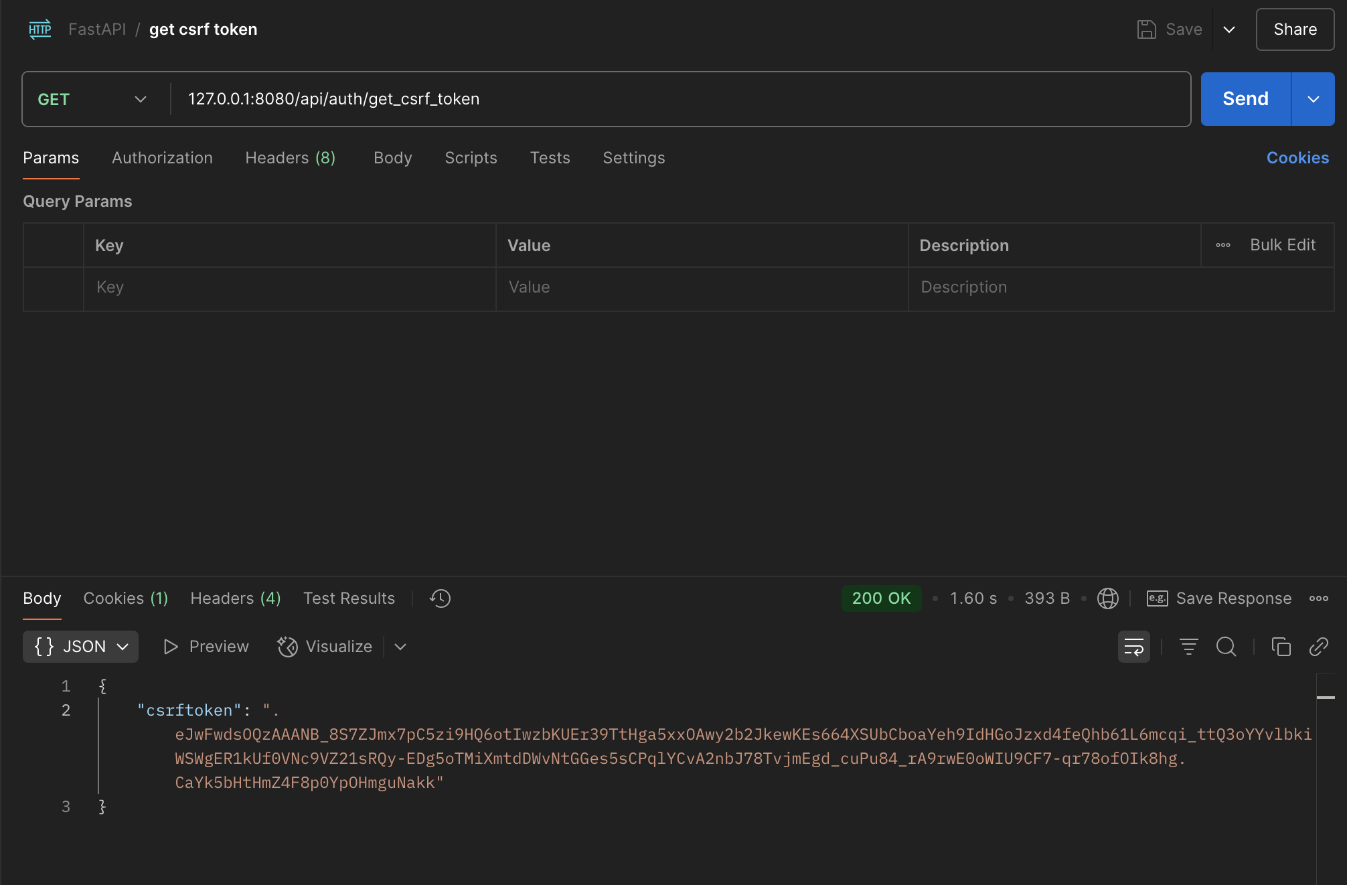Click the network globe icon

[1107, 598]
